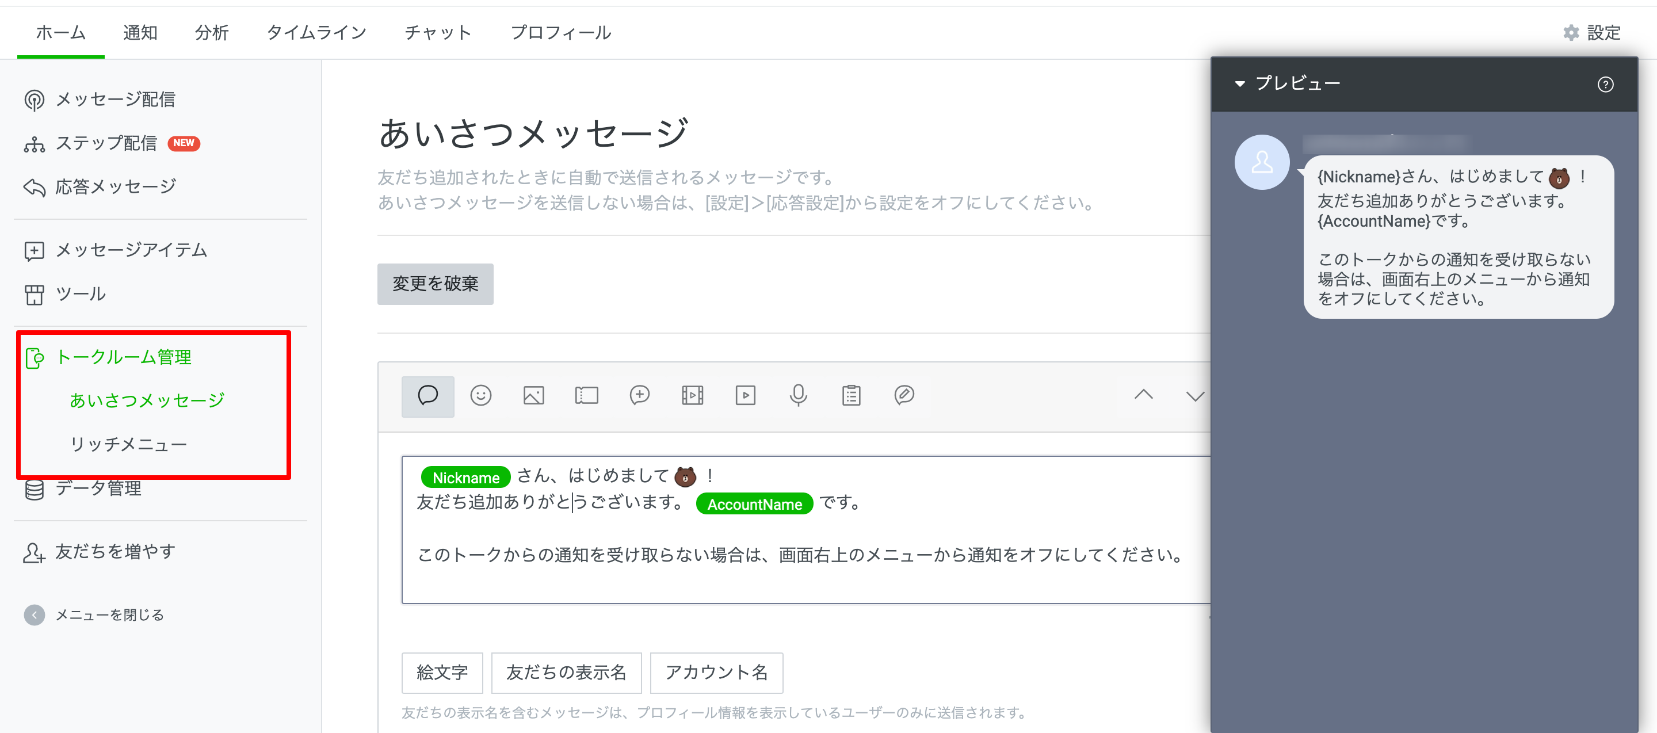Move the message block up with the chevron
Image resolution: width=1657 pixels, height=733 pixels.
point(1144,395)
